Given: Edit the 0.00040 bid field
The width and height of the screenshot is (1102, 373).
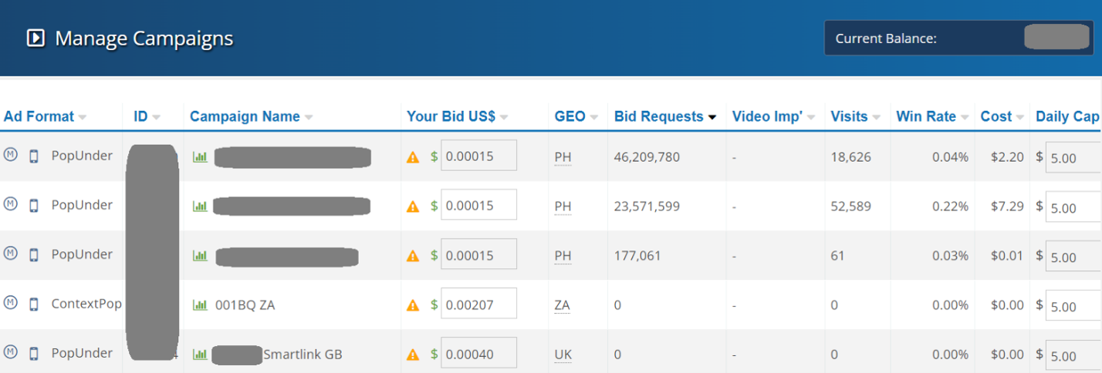Looking at the screenshot, I should click(478, 354).
